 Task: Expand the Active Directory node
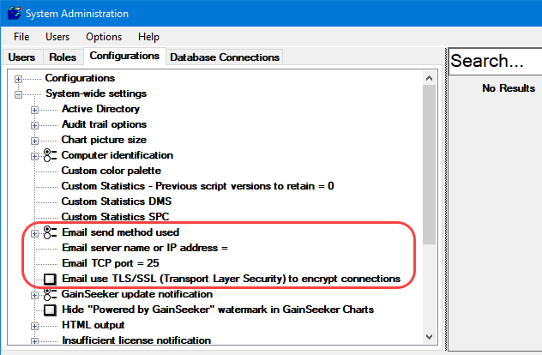pos(34,109)
